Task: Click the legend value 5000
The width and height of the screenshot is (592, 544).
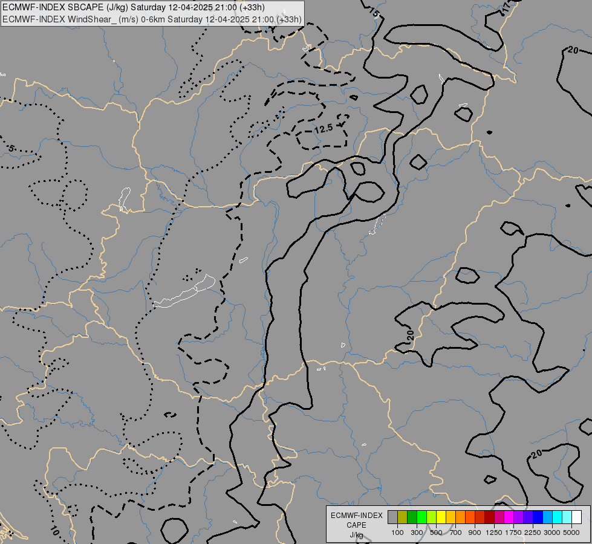Action: click(x=571, y=533)
